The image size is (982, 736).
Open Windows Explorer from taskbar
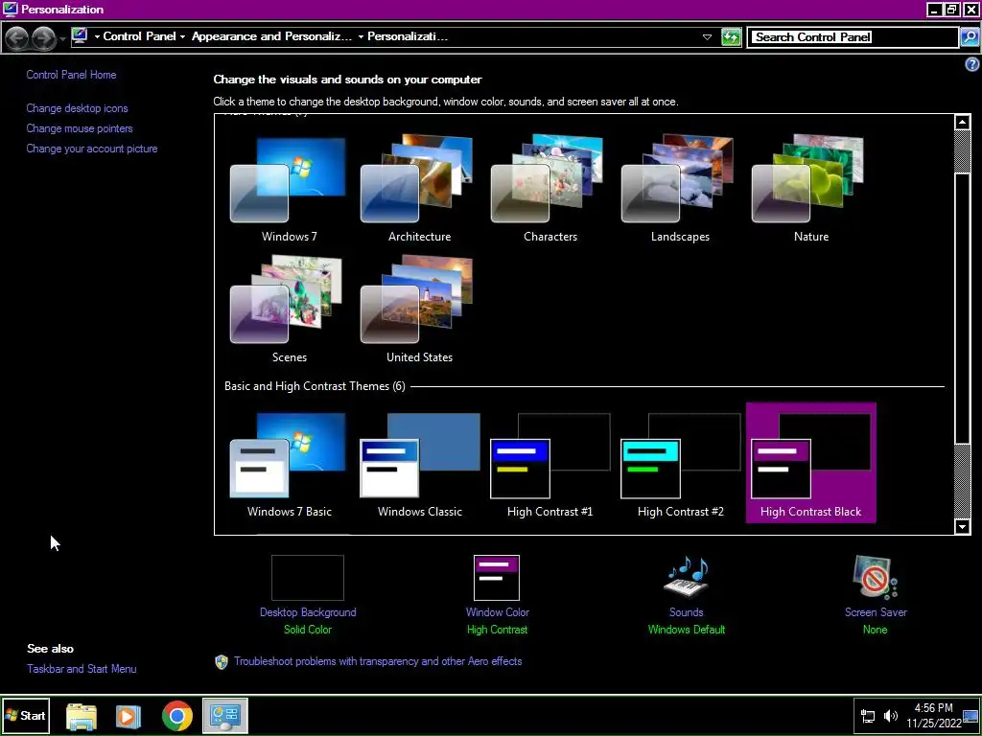pos(82,716)
